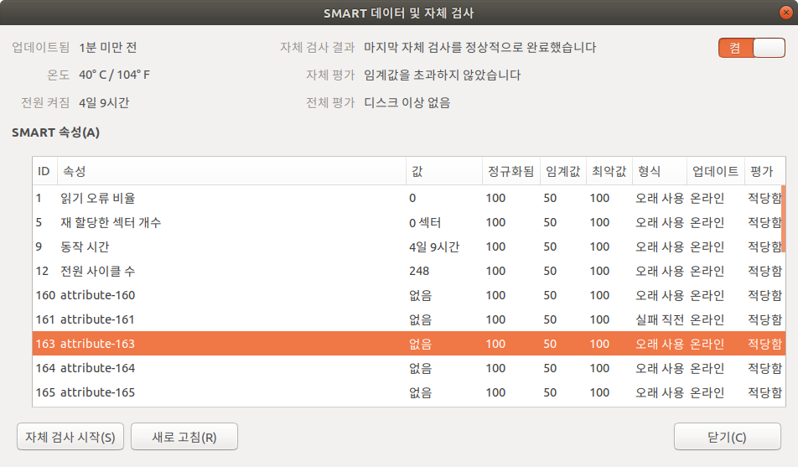Click the 0 섹터 value cell
The image size is (798, 467).
[x=425, y=222]
